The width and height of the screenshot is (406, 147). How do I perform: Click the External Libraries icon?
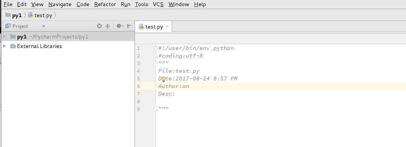click(x=13, y=46)
